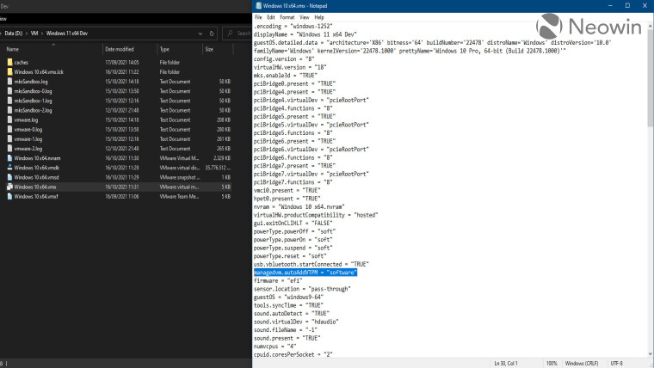
Task: Click the mksSandbox.log file icon
Action: [9, 82]
